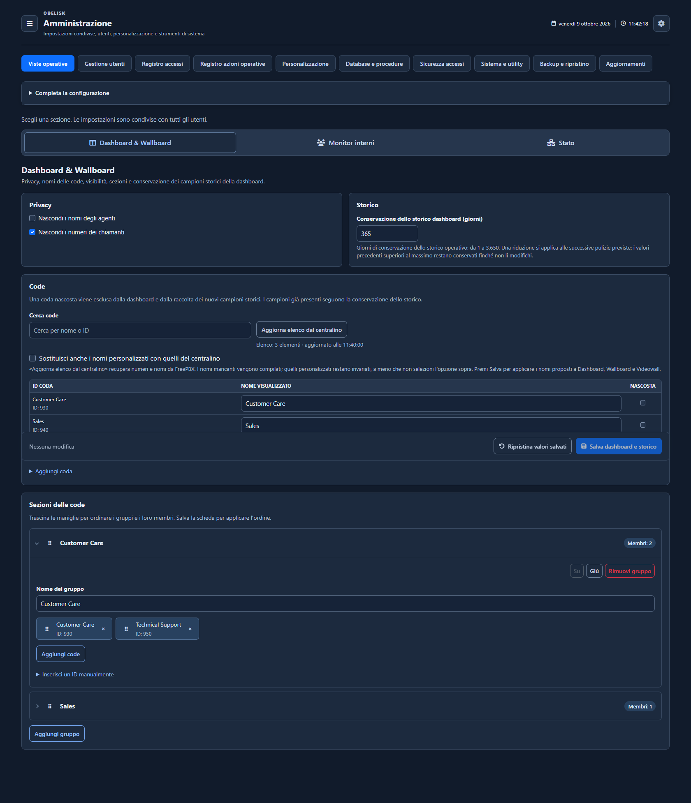Expand Inserisci un ID manualmente
The width and height of the screenshot is (691, 803).
pos(75,675)
